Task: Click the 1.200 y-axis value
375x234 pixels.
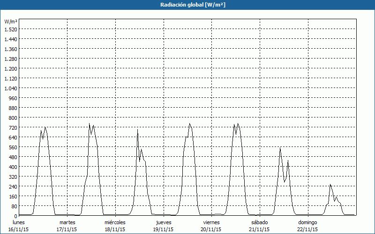Action: pos(11,68)
